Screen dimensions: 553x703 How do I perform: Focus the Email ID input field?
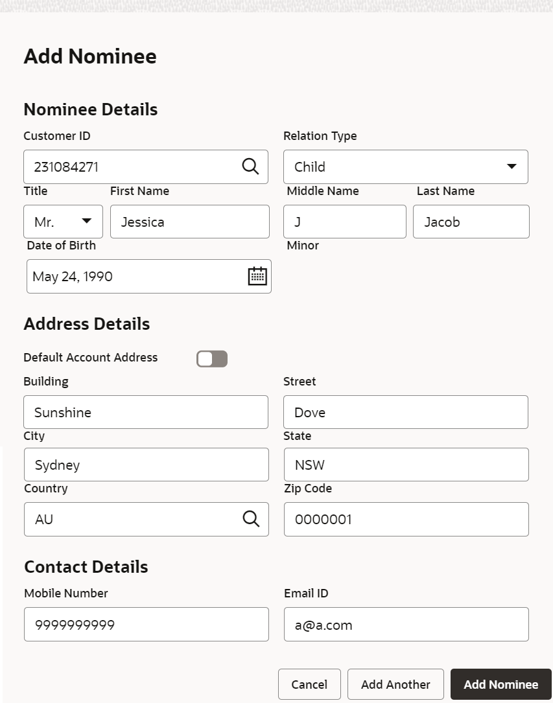pyautogui.click(x=406, y=625)
